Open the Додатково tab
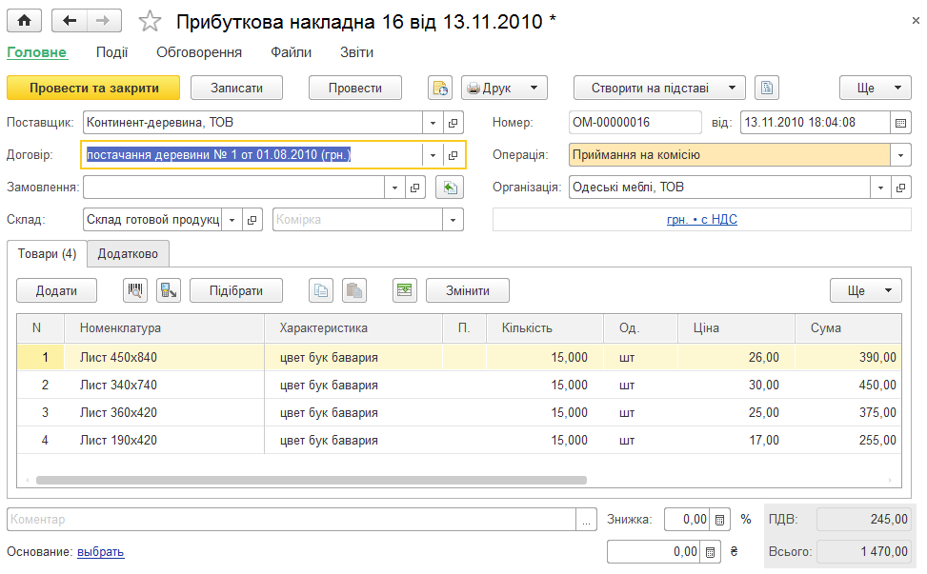This screenshot has width=927, height=574. (x=128, y=254)
